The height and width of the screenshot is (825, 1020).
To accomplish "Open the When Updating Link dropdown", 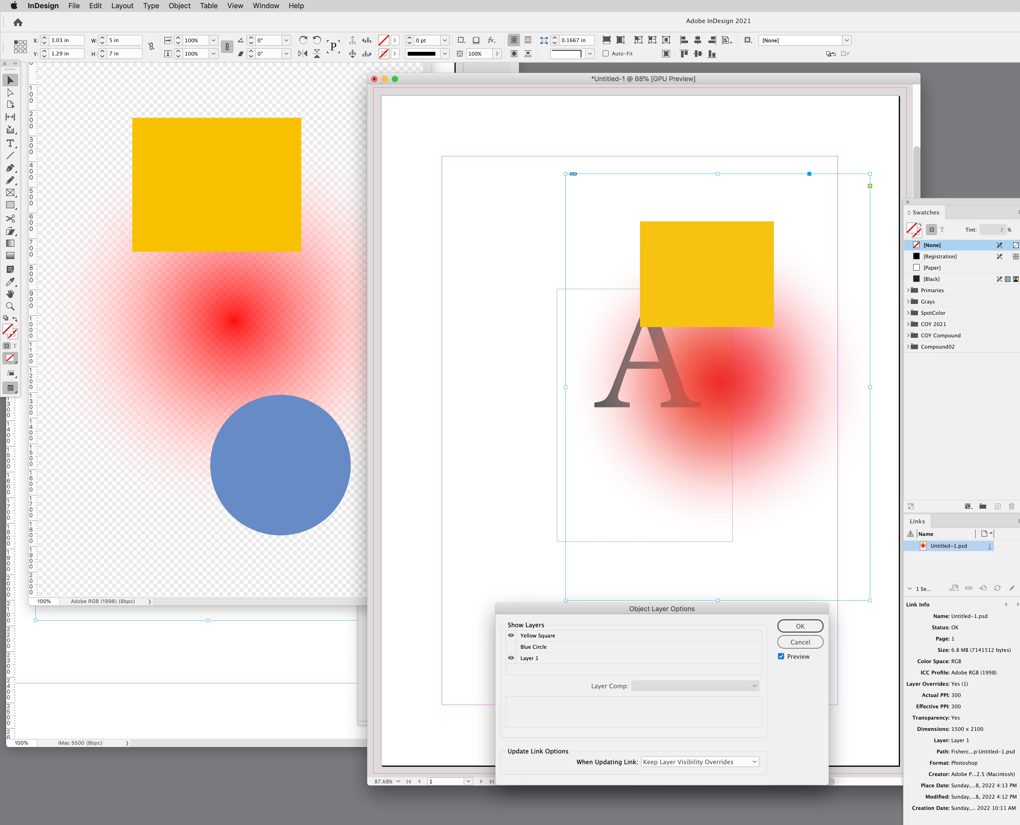I will [x=700, y=762].
